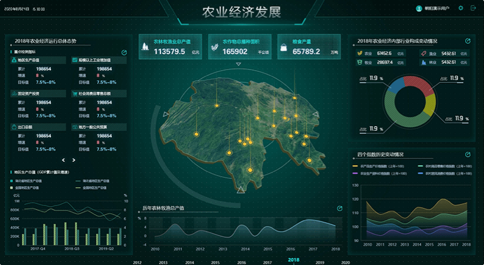Image resolution: width=484 pixels, height=265 pixels.
Task: Refresh the 四个指数历史变动情况 chart
Action: click(x=467, y=154)
